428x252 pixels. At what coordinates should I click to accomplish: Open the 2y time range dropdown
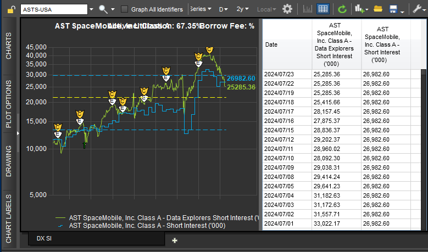243,9
